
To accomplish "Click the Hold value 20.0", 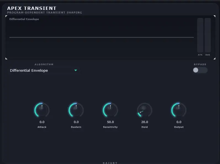I will point(145,122).
